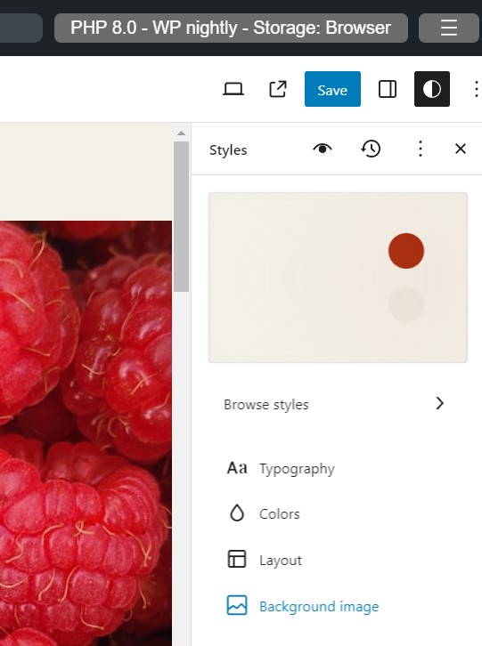
Task: Click the Typography Aa icon
Action: click(x=237, y=468)
